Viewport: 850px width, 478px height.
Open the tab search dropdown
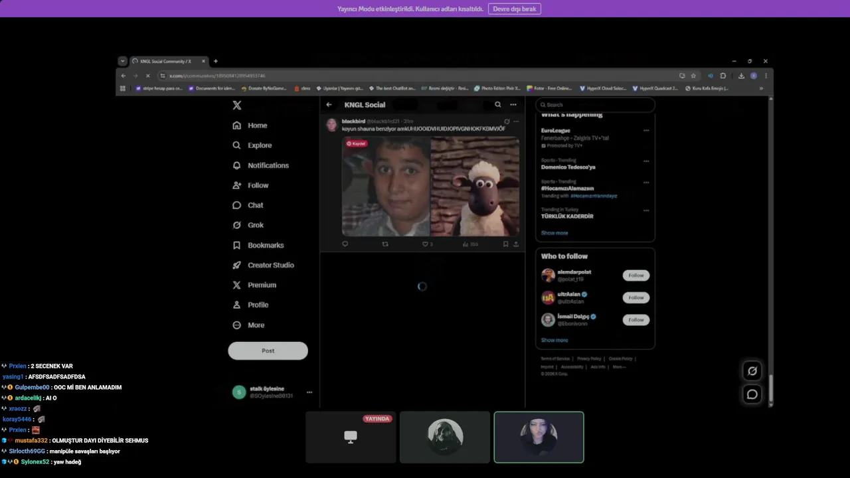point(122,61)
